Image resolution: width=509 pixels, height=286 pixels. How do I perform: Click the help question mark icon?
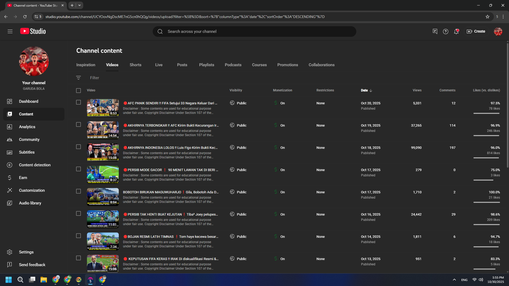pyautogui.click(x=445, y=31)
